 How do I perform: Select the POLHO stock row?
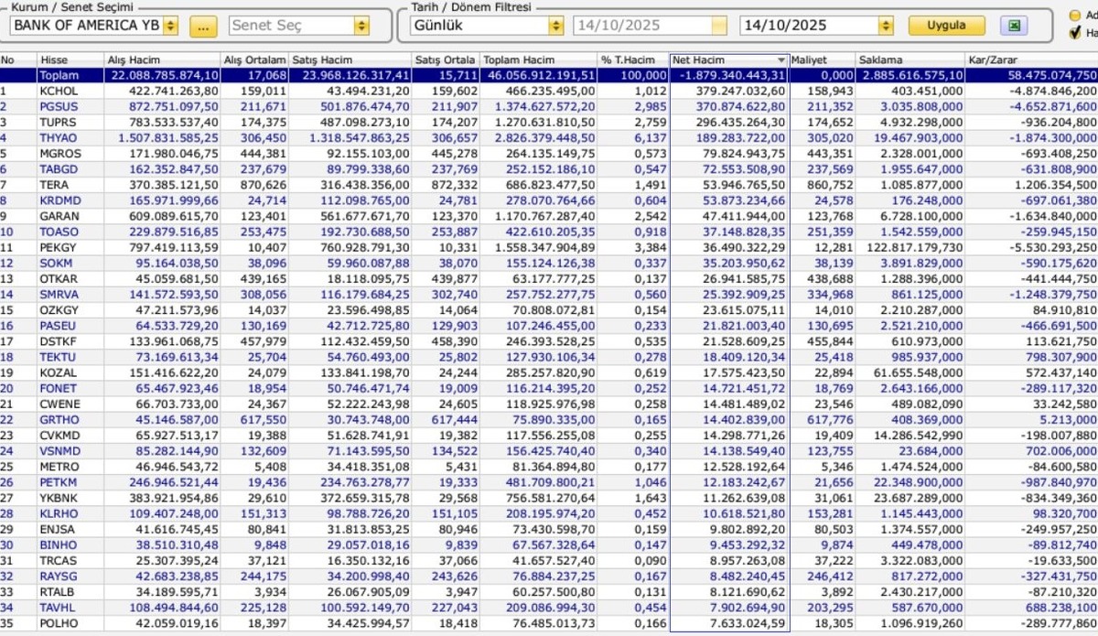[x=549, y=623]
